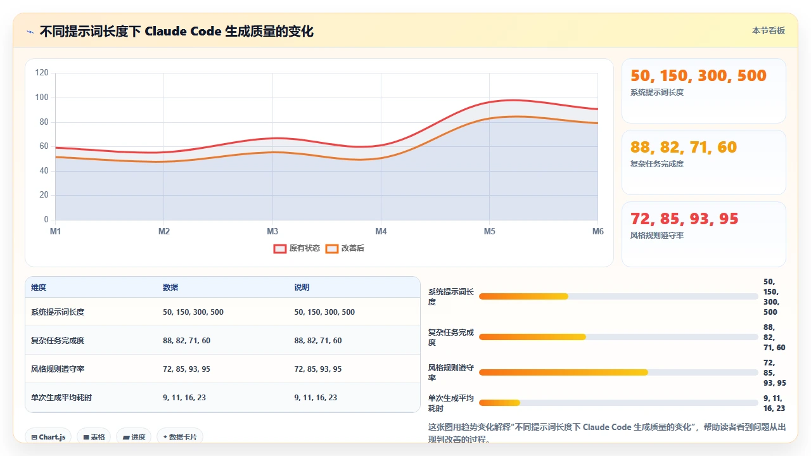
Task: Open the red 72, 85, 93, 95 card
Action: pyautogui.click(x=704, y=234)
